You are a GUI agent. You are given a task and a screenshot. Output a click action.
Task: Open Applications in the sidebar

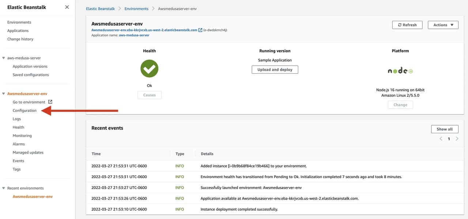[18, 31]
